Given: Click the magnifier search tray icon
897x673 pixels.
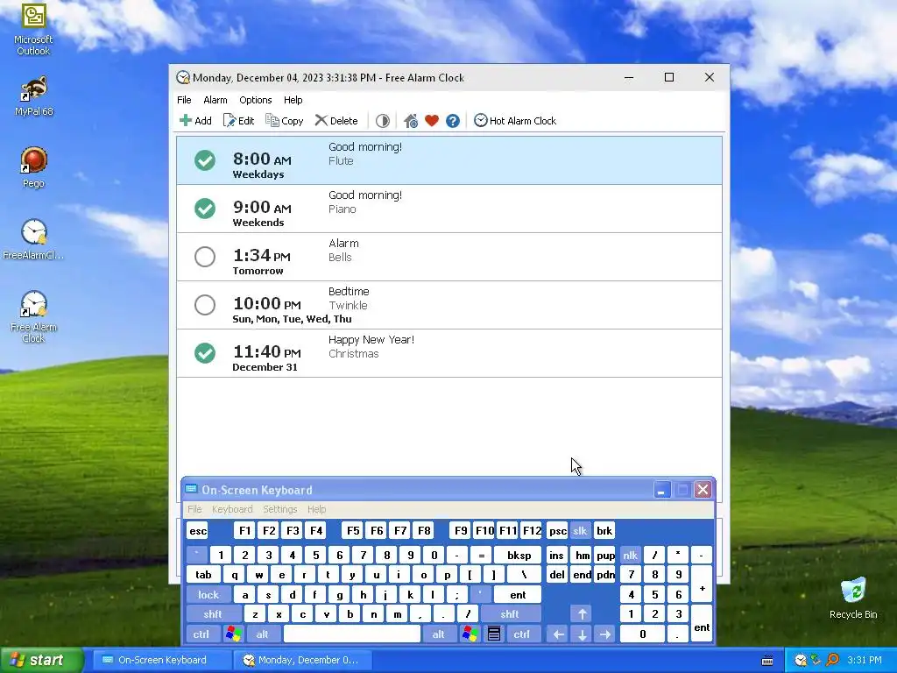Looking at the screenshot, I should pyautogui.click(x=832, y=660).
